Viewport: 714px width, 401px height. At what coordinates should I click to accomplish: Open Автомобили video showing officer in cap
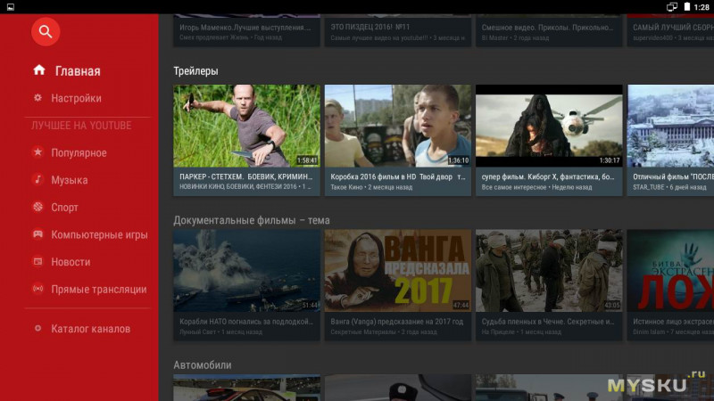coord(397,388)
